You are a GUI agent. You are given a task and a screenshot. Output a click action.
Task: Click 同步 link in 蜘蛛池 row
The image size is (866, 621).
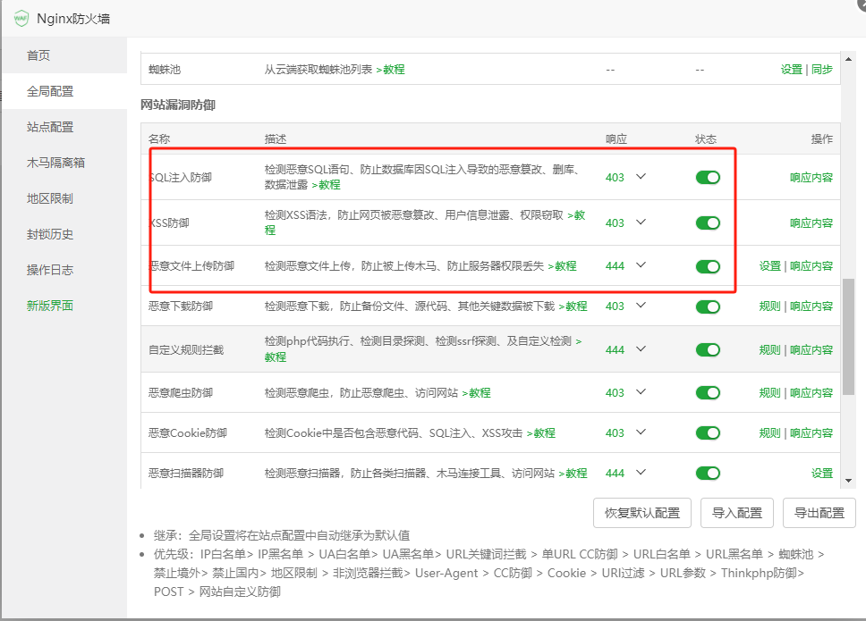click(822, 69)
